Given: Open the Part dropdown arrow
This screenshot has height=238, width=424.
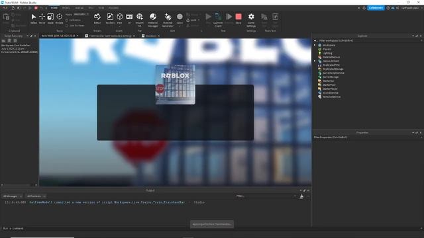Looking at the screenshot, I should click(119, 26).
